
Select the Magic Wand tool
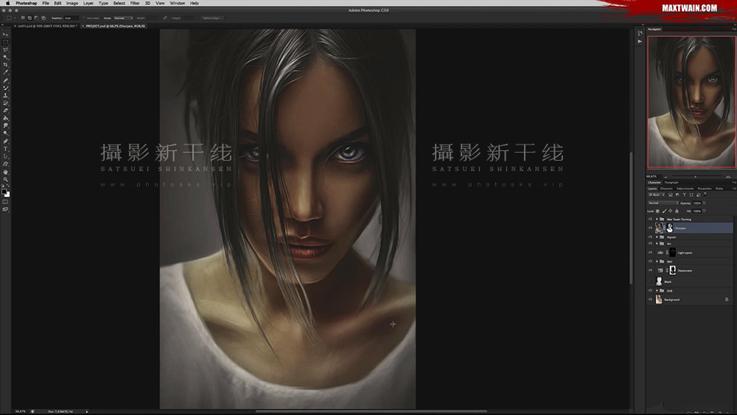click(x=6, y=57)
